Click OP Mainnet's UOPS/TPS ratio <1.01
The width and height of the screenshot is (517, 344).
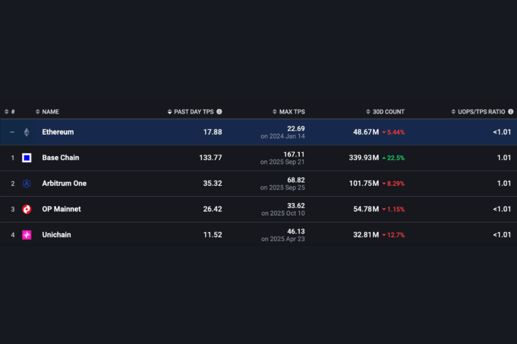[502, 209]
